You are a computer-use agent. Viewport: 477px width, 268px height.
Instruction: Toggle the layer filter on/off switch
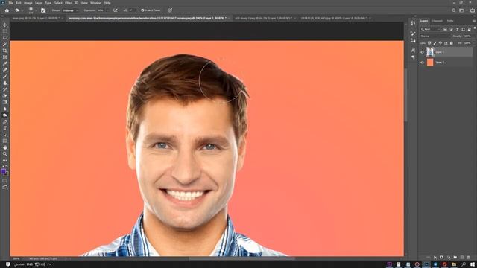pyautogui.click(x=474, y=28)
